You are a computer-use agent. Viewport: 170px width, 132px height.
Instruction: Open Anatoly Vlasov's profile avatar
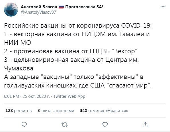click(x=11, y=10)
